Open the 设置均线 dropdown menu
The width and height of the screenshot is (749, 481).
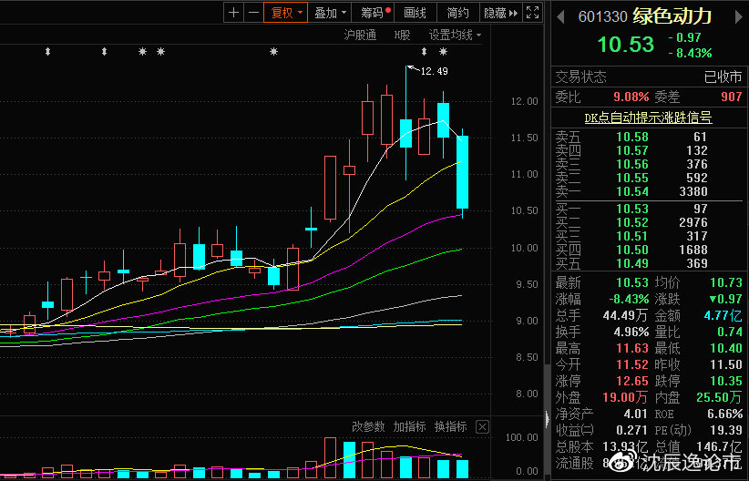point(455,35)
